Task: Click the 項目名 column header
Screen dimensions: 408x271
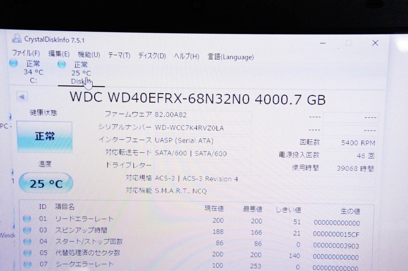Action: [65, 206]
